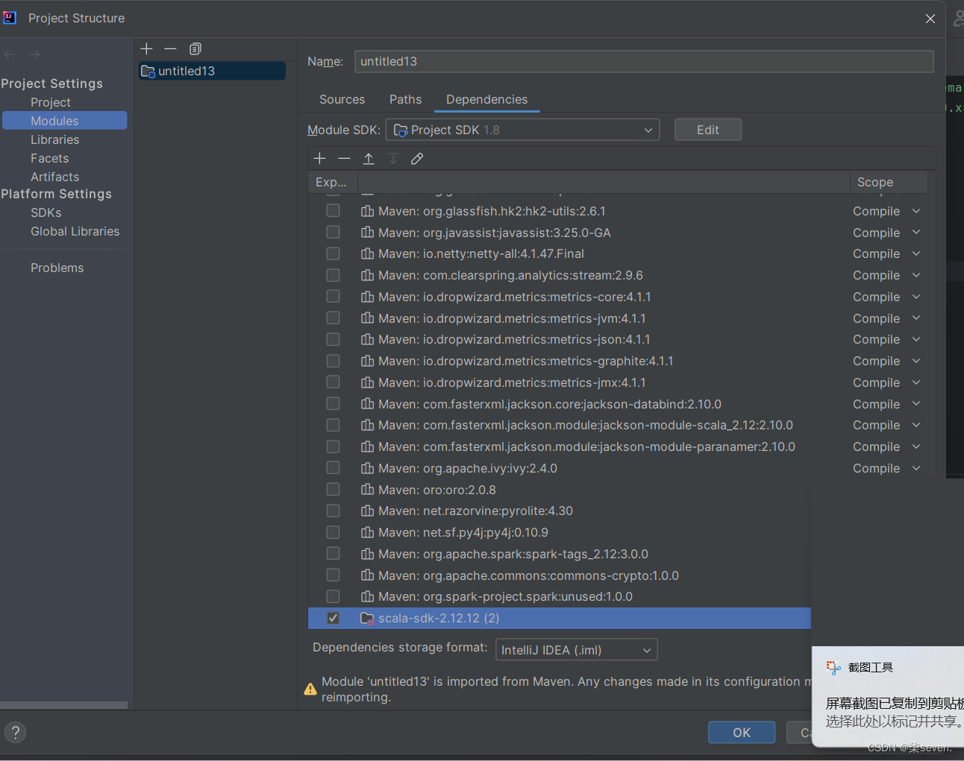Click the IntelliJ IDEA logo icon
The width and height of the screenshot is (964, 761).
10,18
